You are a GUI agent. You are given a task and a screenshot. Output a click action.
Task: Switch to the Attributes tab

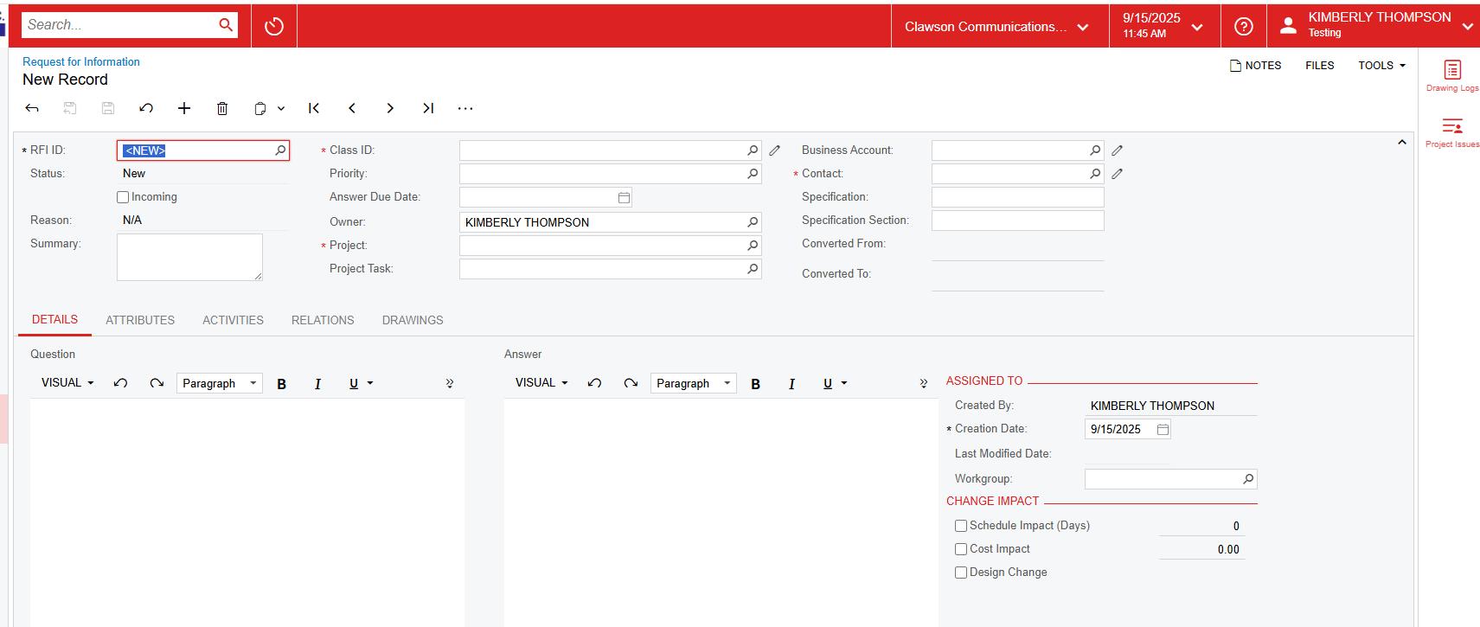pos(140,320)
